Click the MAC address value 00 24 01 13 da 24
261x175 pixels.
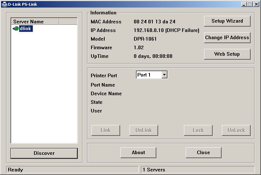tap(155, 22)
